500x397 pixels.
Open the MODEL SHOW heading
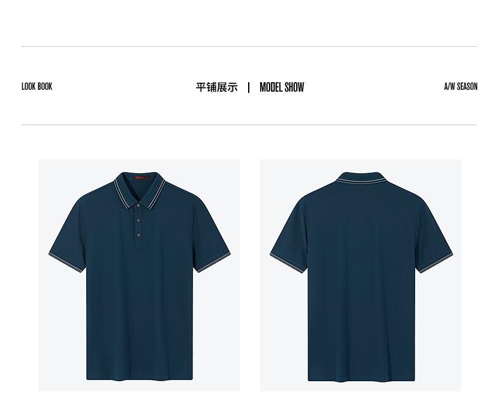(x=282, y=87)
